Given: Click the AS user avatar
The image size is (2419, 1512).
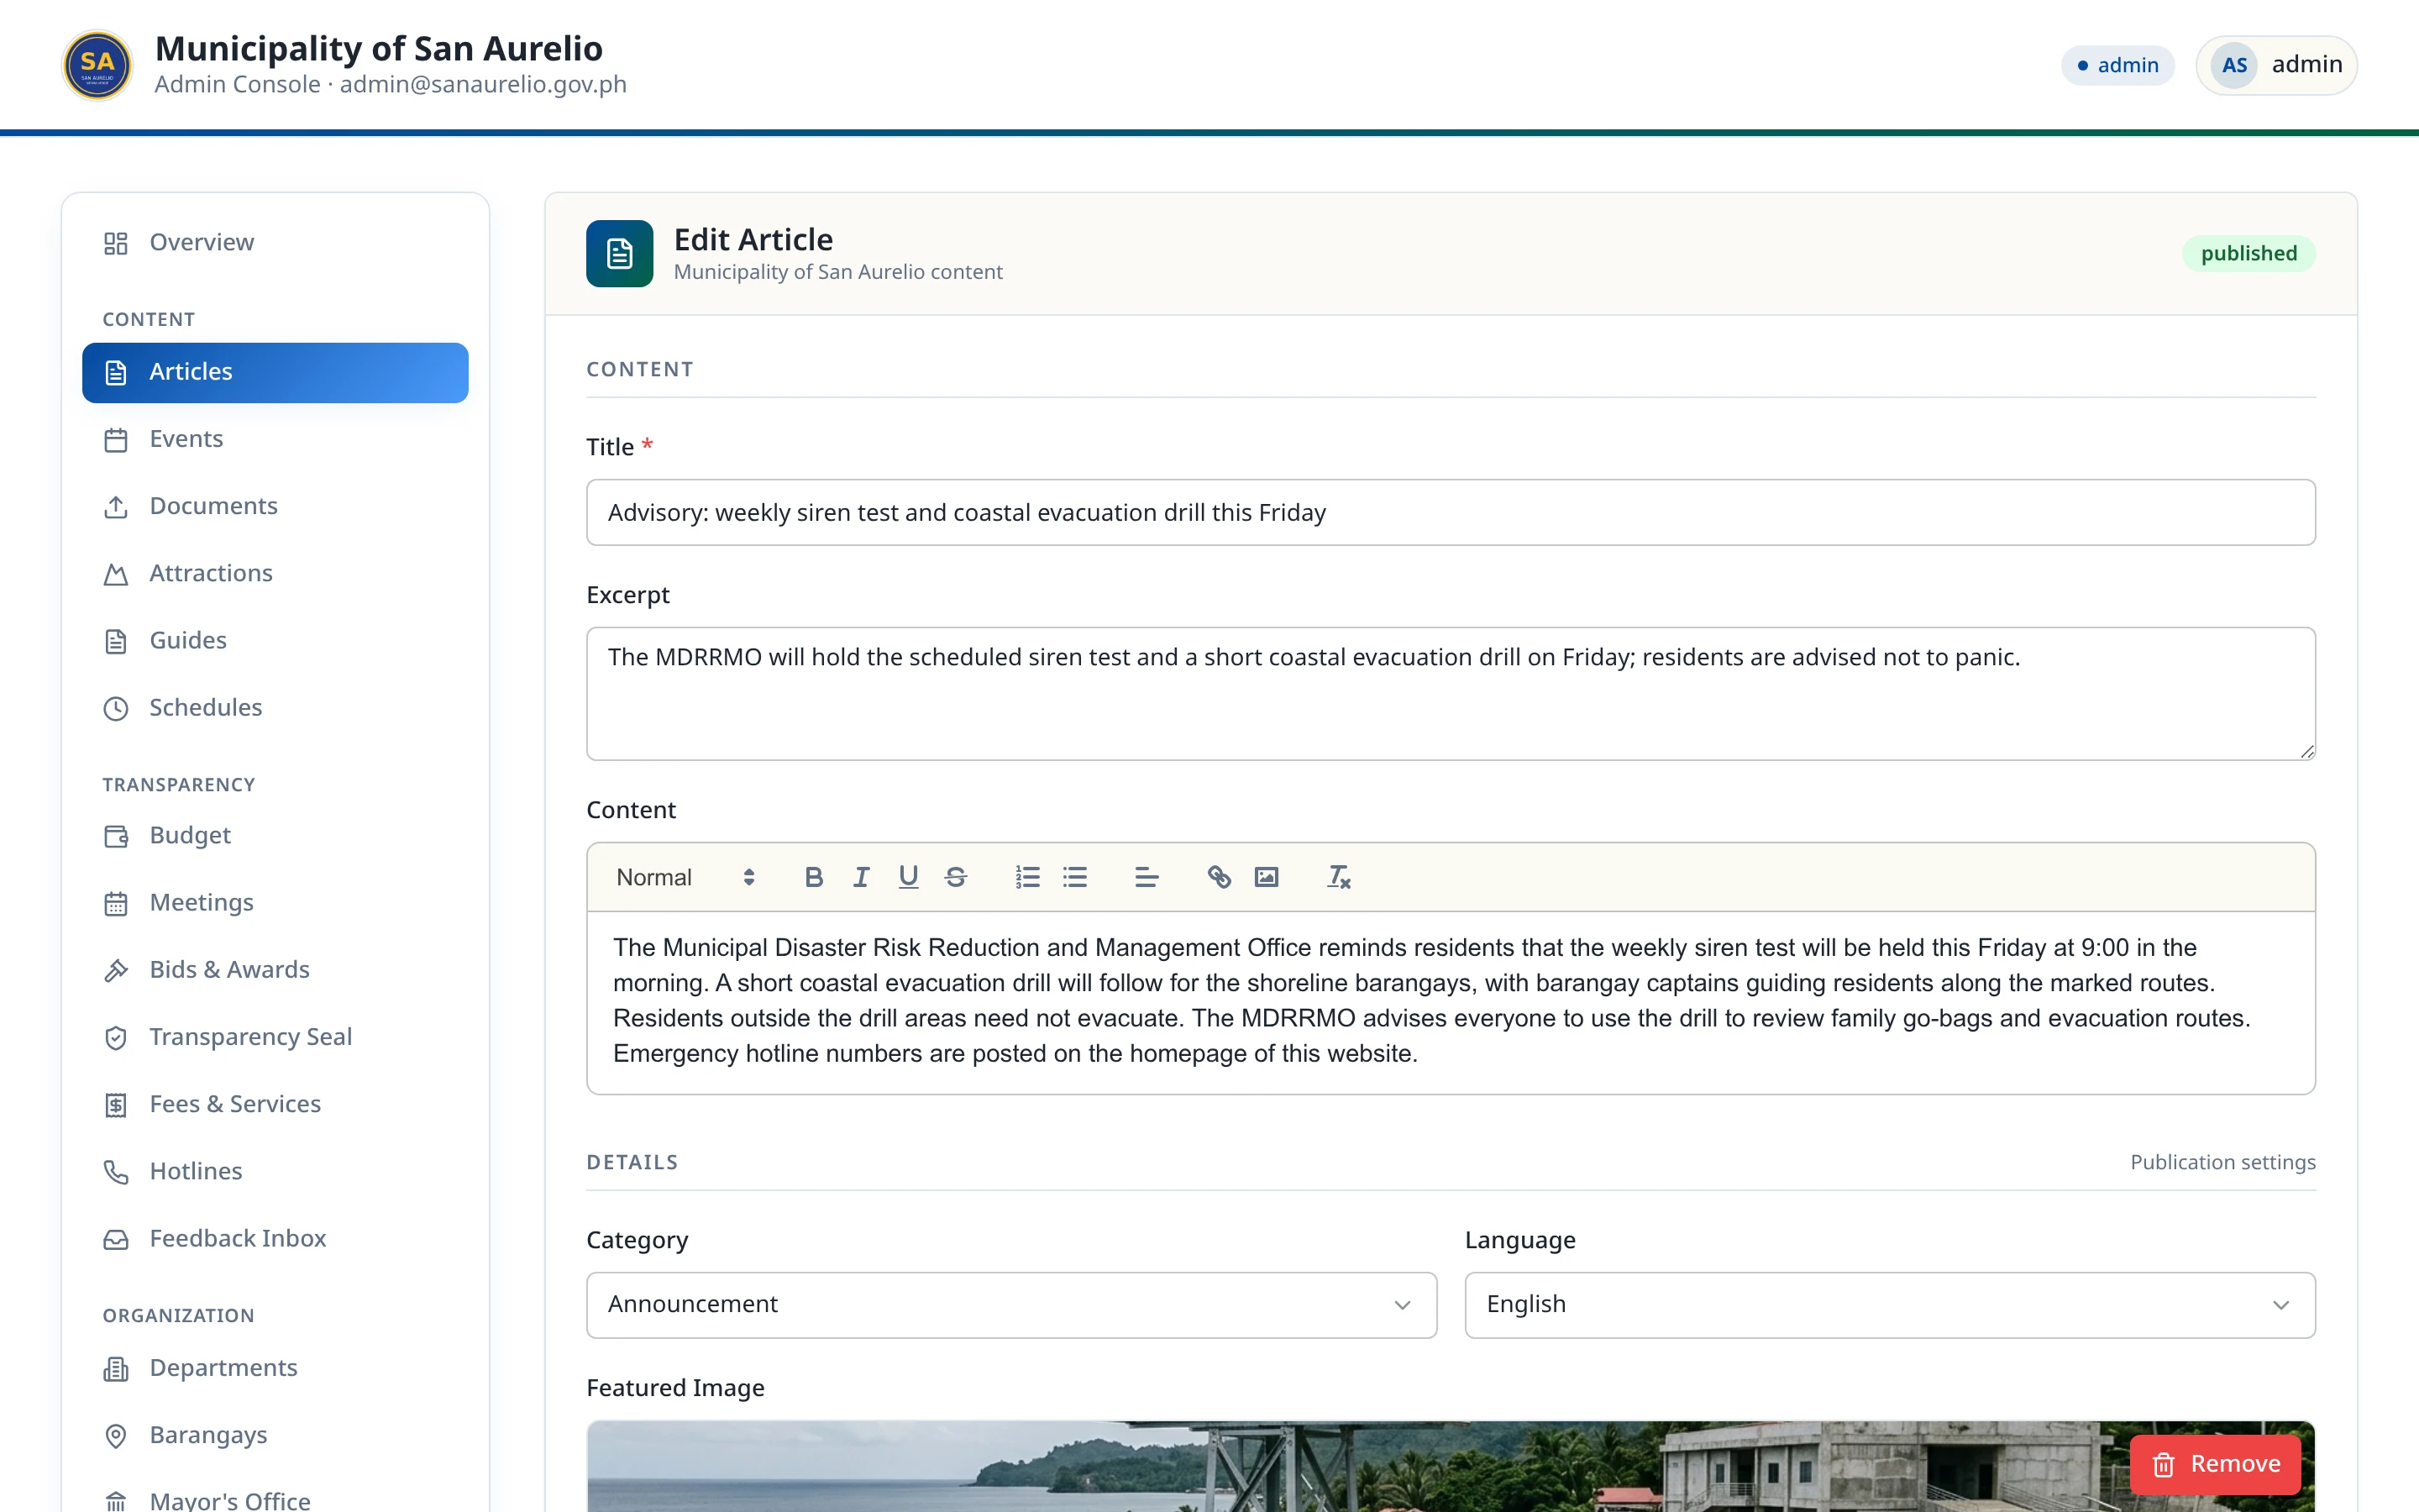Looking at the screenshot, I should (x=2234, y=65).
